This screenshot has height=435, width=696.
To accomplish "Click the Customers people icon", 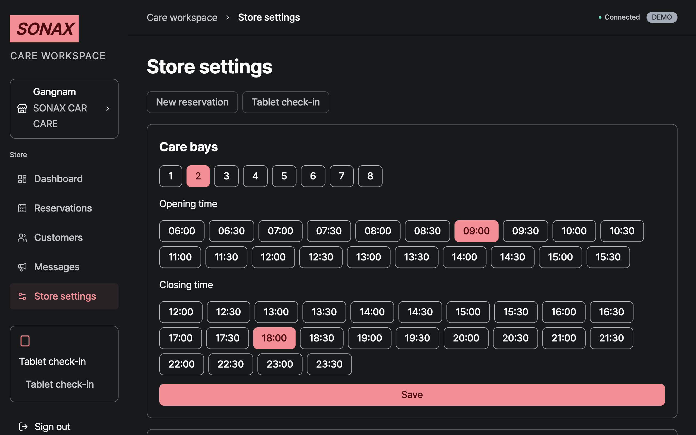I will click(x=22, y=237).
